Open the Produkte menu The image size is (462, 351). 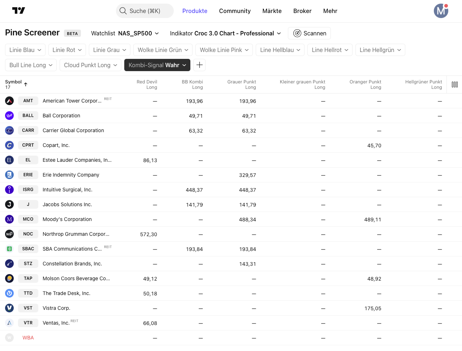coord(195,11)
